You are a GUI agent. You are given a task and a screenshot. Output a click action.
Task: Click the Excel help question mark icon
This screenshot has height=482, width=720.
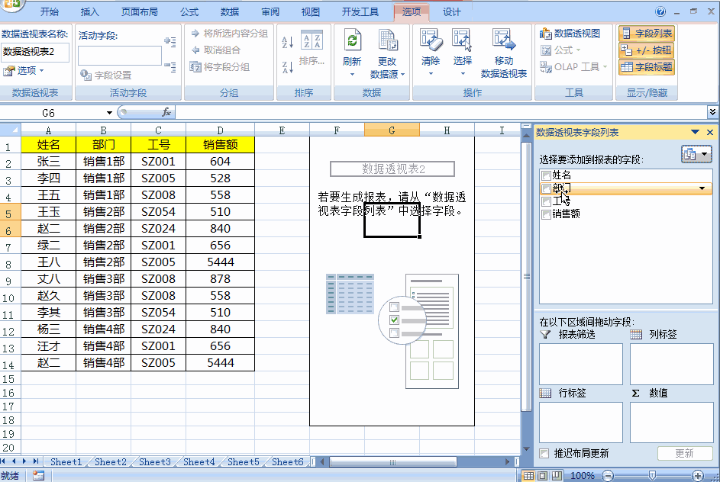point(660,12)
